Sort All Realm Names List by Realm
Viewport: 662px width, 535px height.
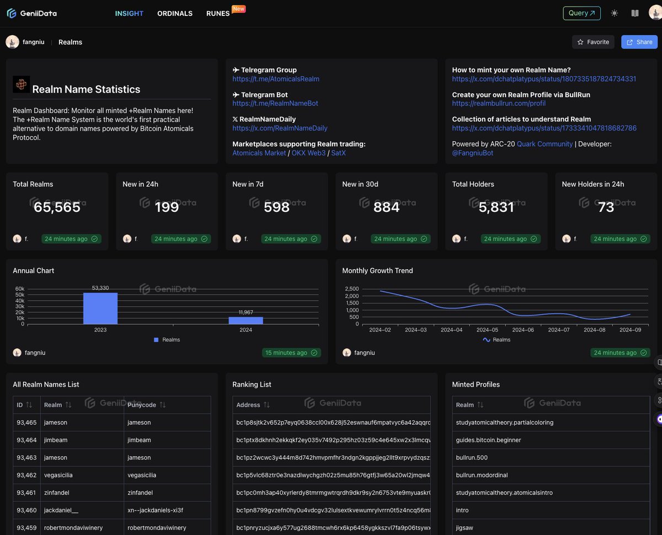[x=58, y=405]
